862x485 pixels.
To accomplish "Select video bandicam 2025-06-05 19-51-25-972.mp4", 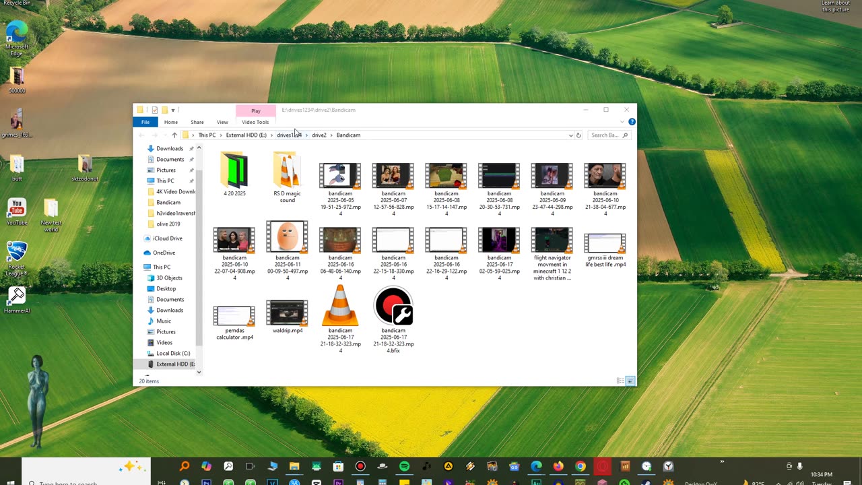I will click(340, 189).
